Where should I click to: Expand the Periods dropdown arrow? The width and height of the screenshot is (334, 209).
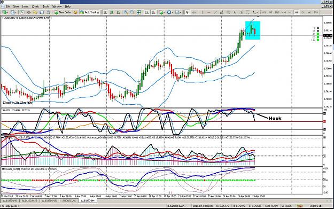[x=172, y=13]
